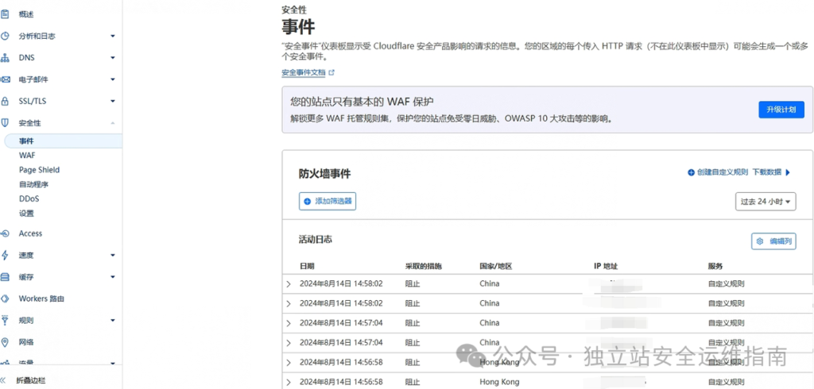
Task: Open the 安全事件文档 link
Action: [303, 73]
